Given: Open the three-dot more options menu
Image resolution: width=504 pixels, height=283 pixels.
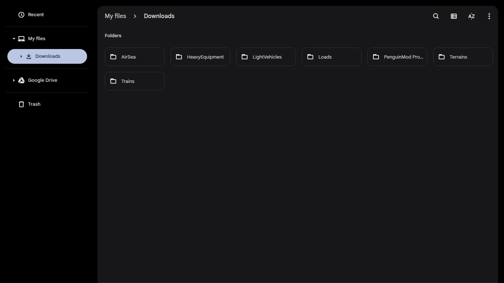Looking at the screenshot, I should [x=489, y=16].
